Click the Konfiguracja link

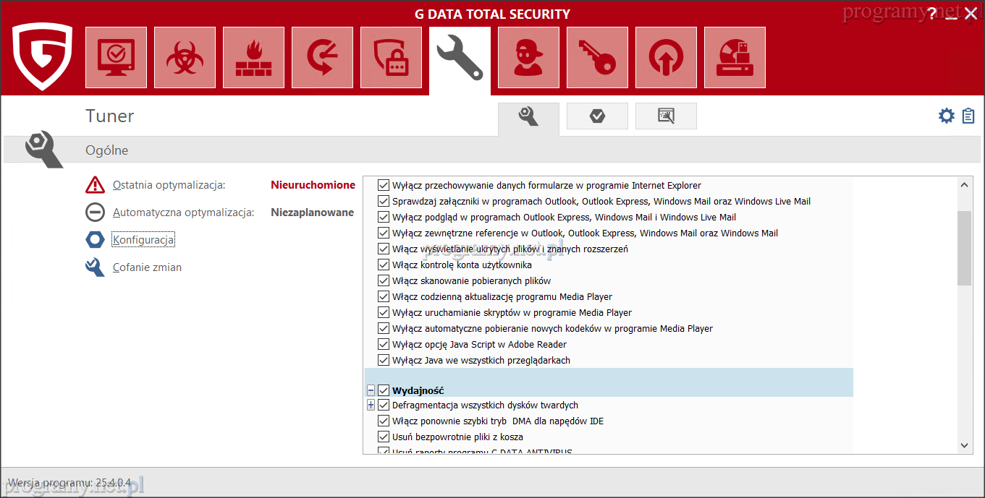143,240
